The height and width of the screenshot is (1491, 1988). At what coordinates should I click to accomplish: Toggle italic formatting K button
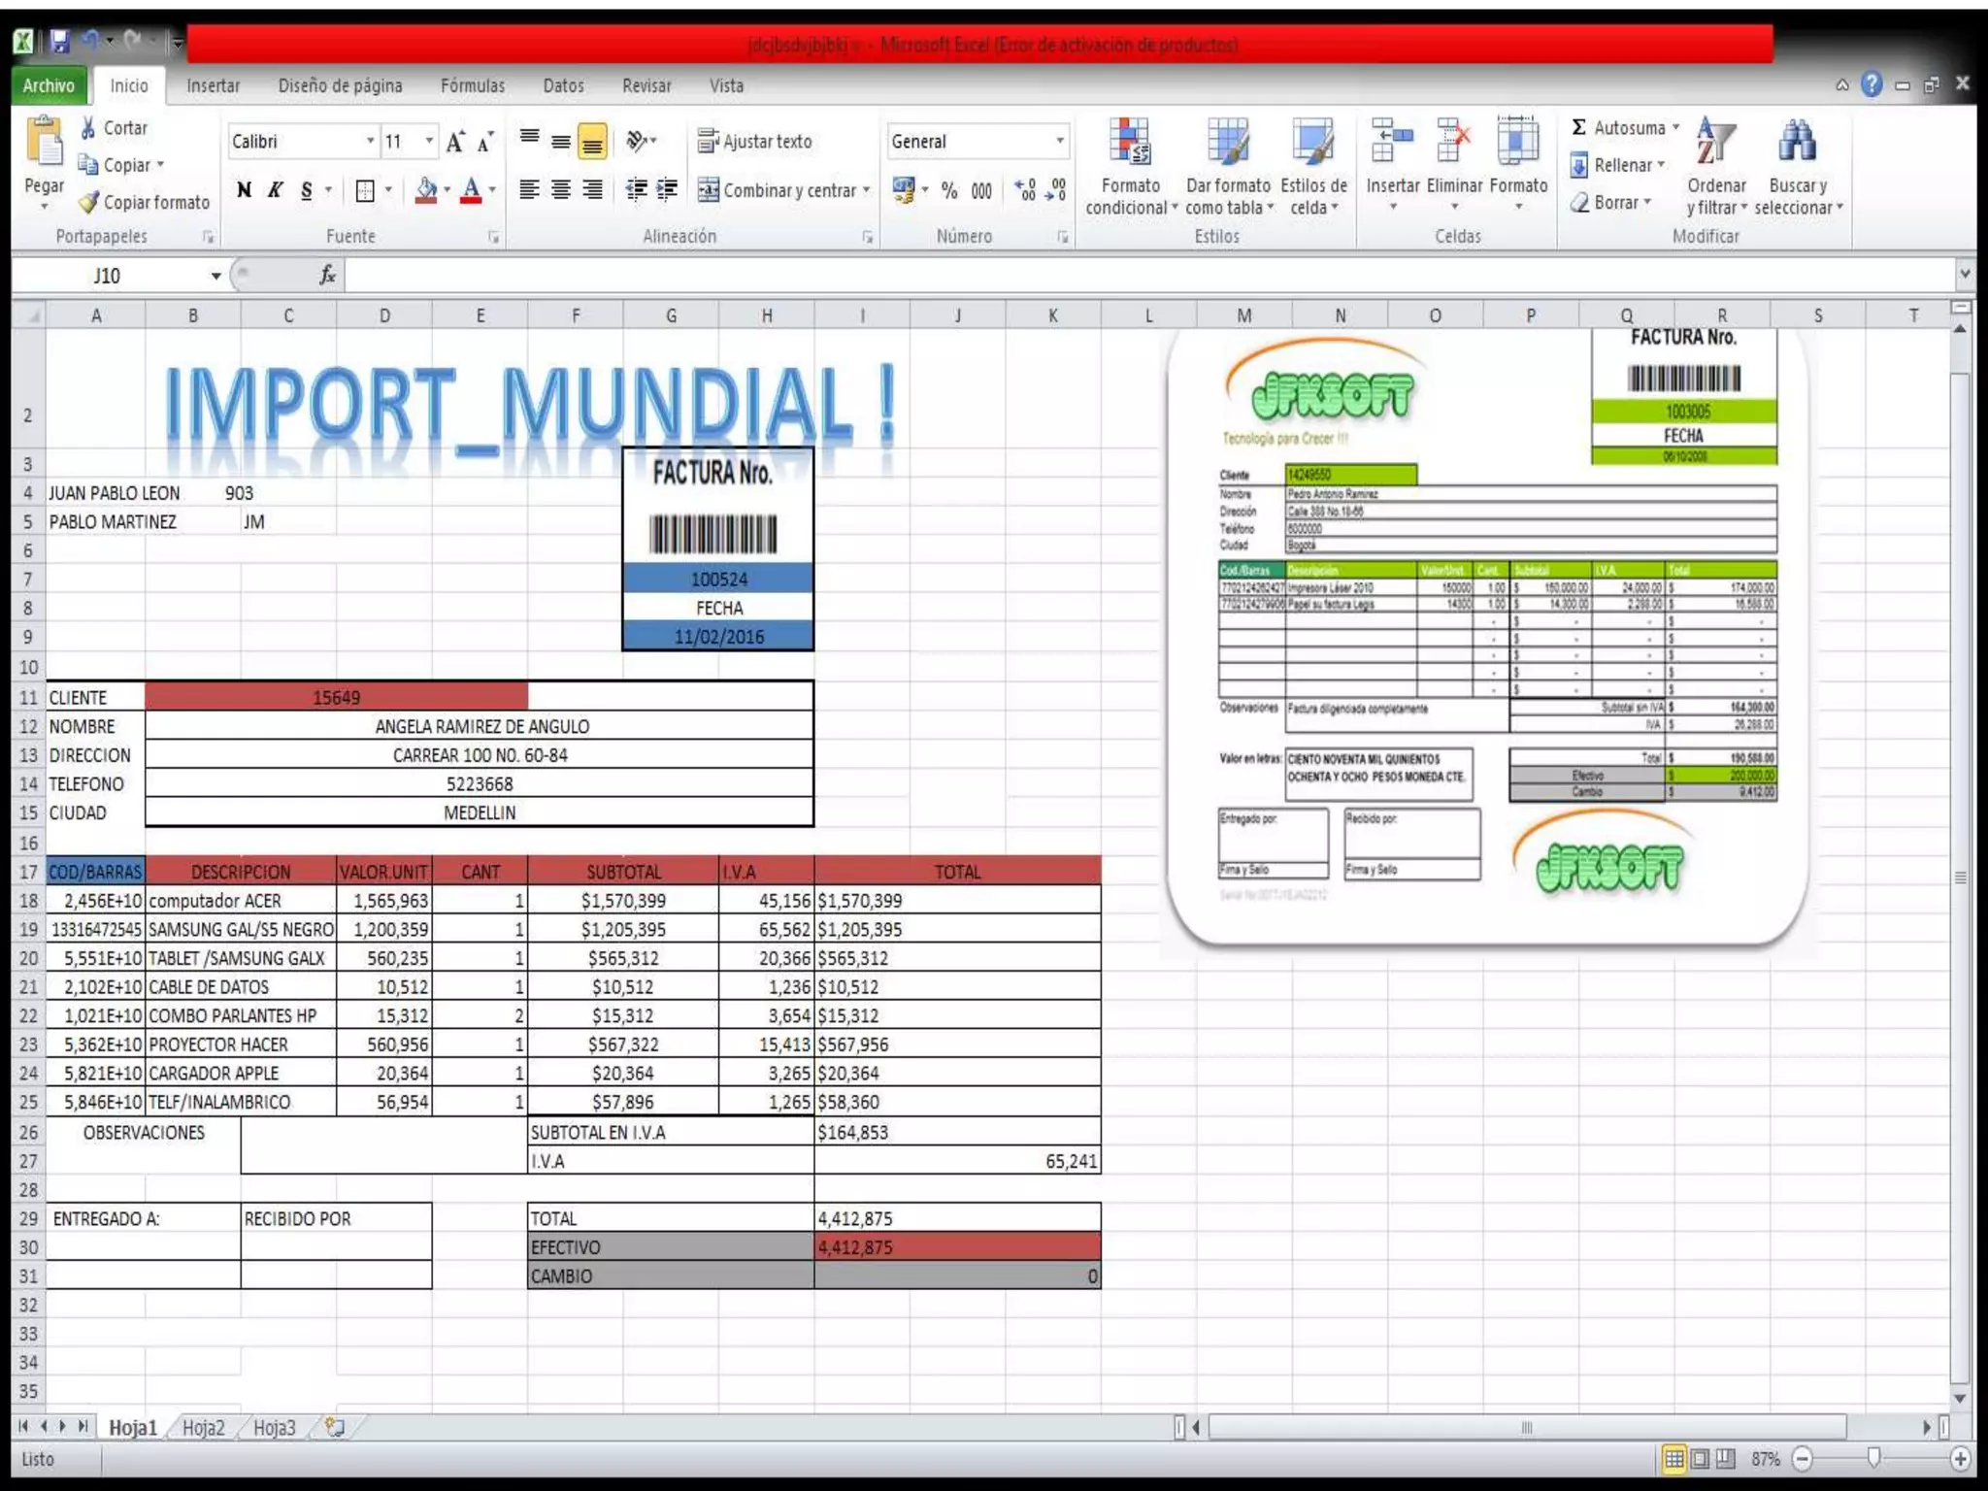(276, 190)
